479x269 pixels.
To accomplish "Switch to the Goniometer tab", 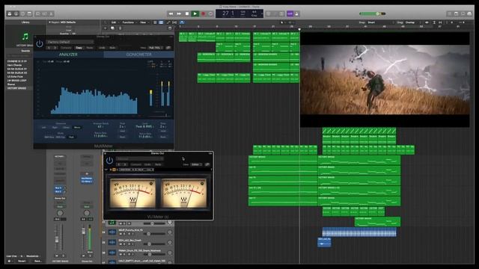I will click(x=138, y=55).
